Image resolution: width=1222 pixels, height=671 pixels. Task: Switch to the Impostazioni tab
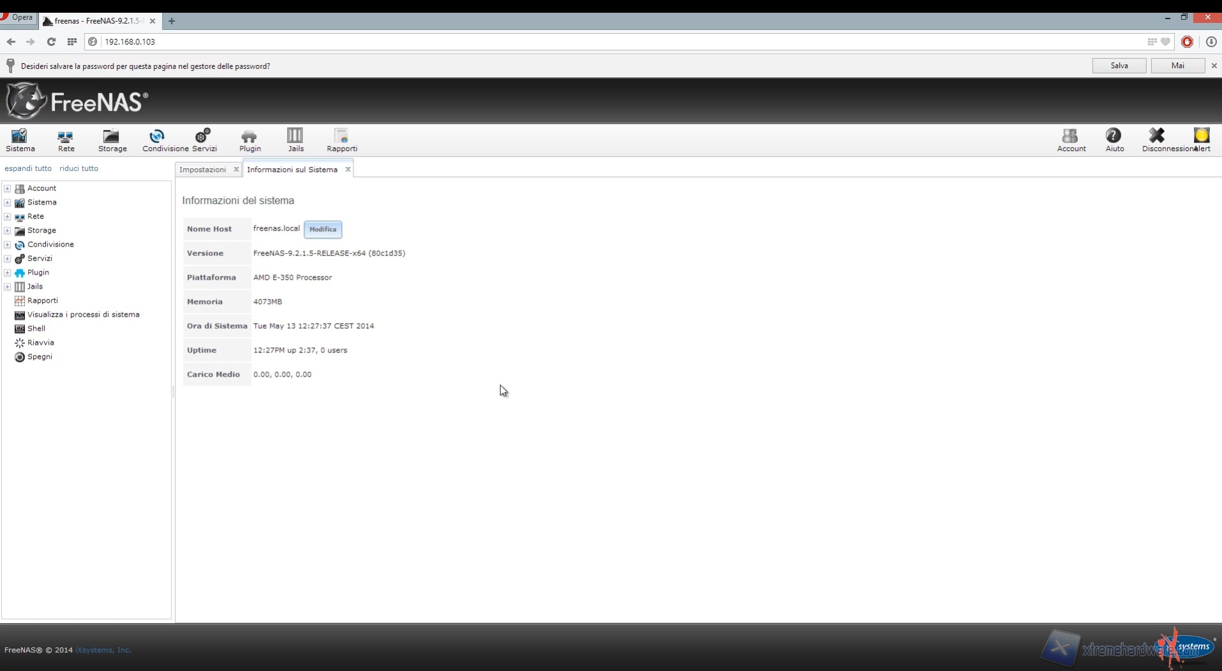(203, 170)
